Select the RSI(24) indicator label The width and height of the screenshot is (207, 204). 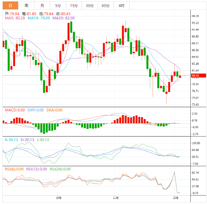pos(60,169)
